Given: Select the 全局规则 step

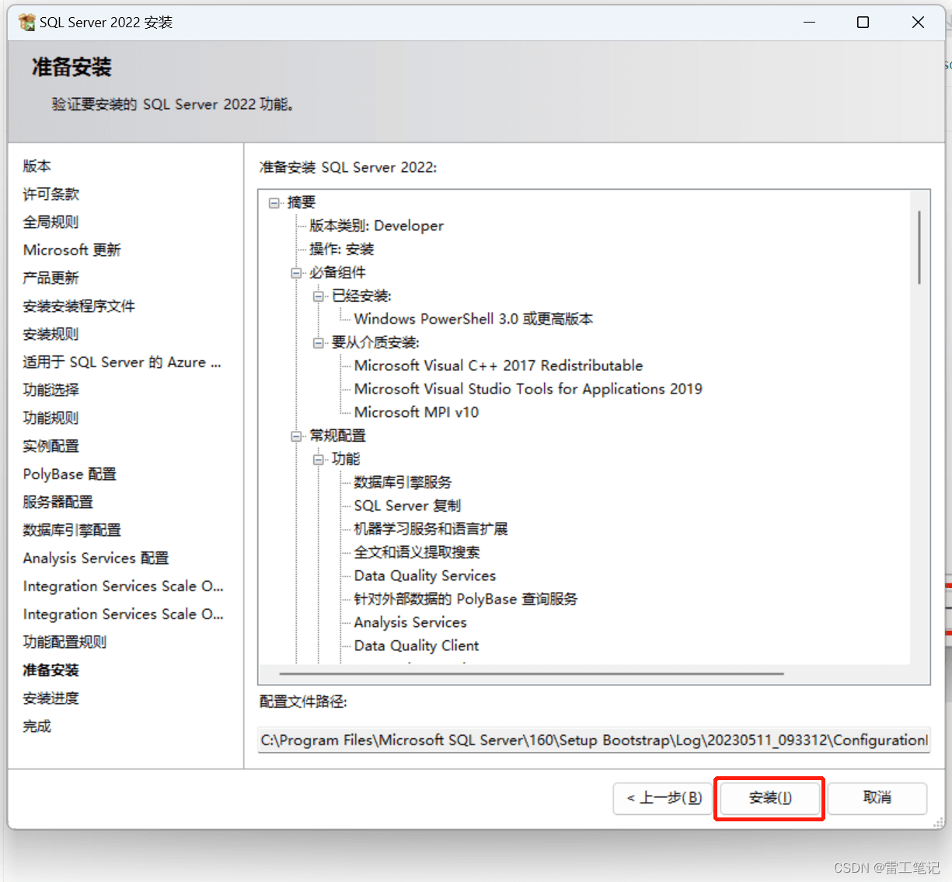Looking at the screenshot, I should (x=51, y=222).
